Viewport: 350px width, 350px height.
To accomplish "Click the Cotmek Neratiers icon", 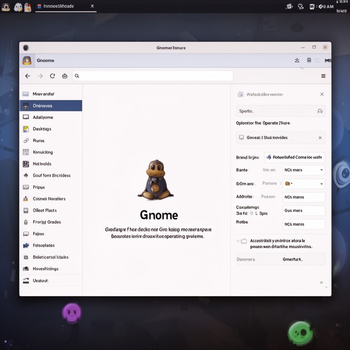I will pyautogui.click(x=26, y=199).
